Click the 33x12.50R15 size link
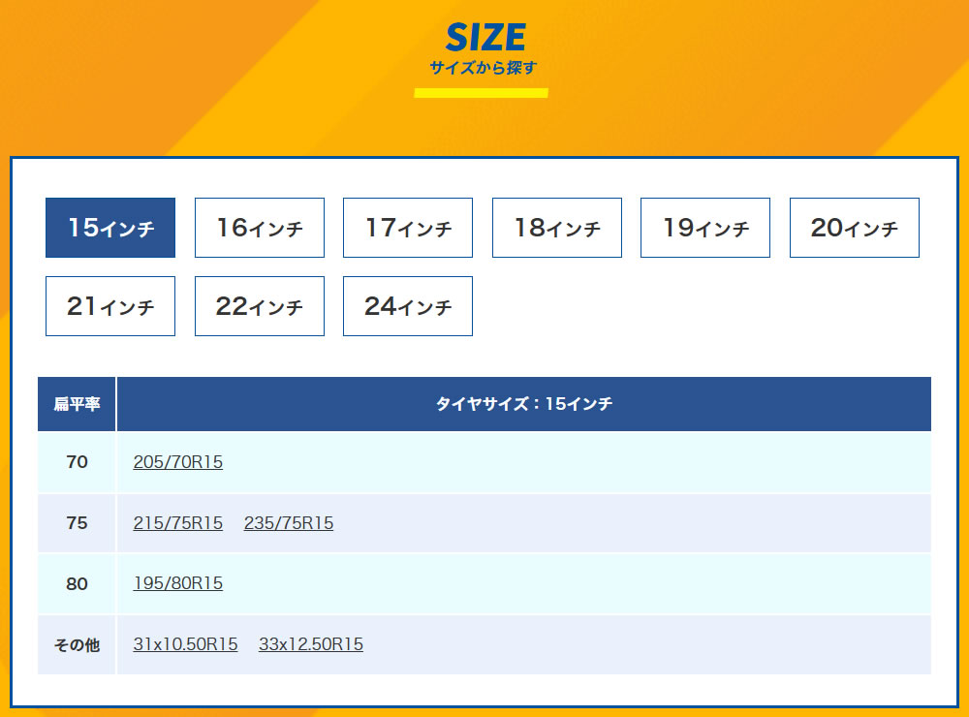 [x=311, y=644]
